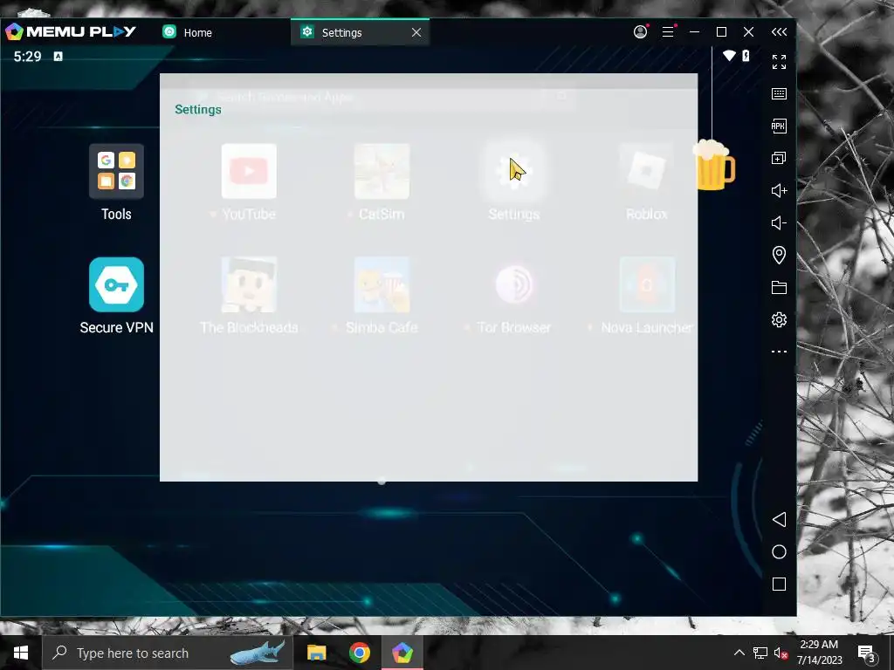
Task: Click the Android battery status icon
Action: pyautogui.click(x=746, y=55)
